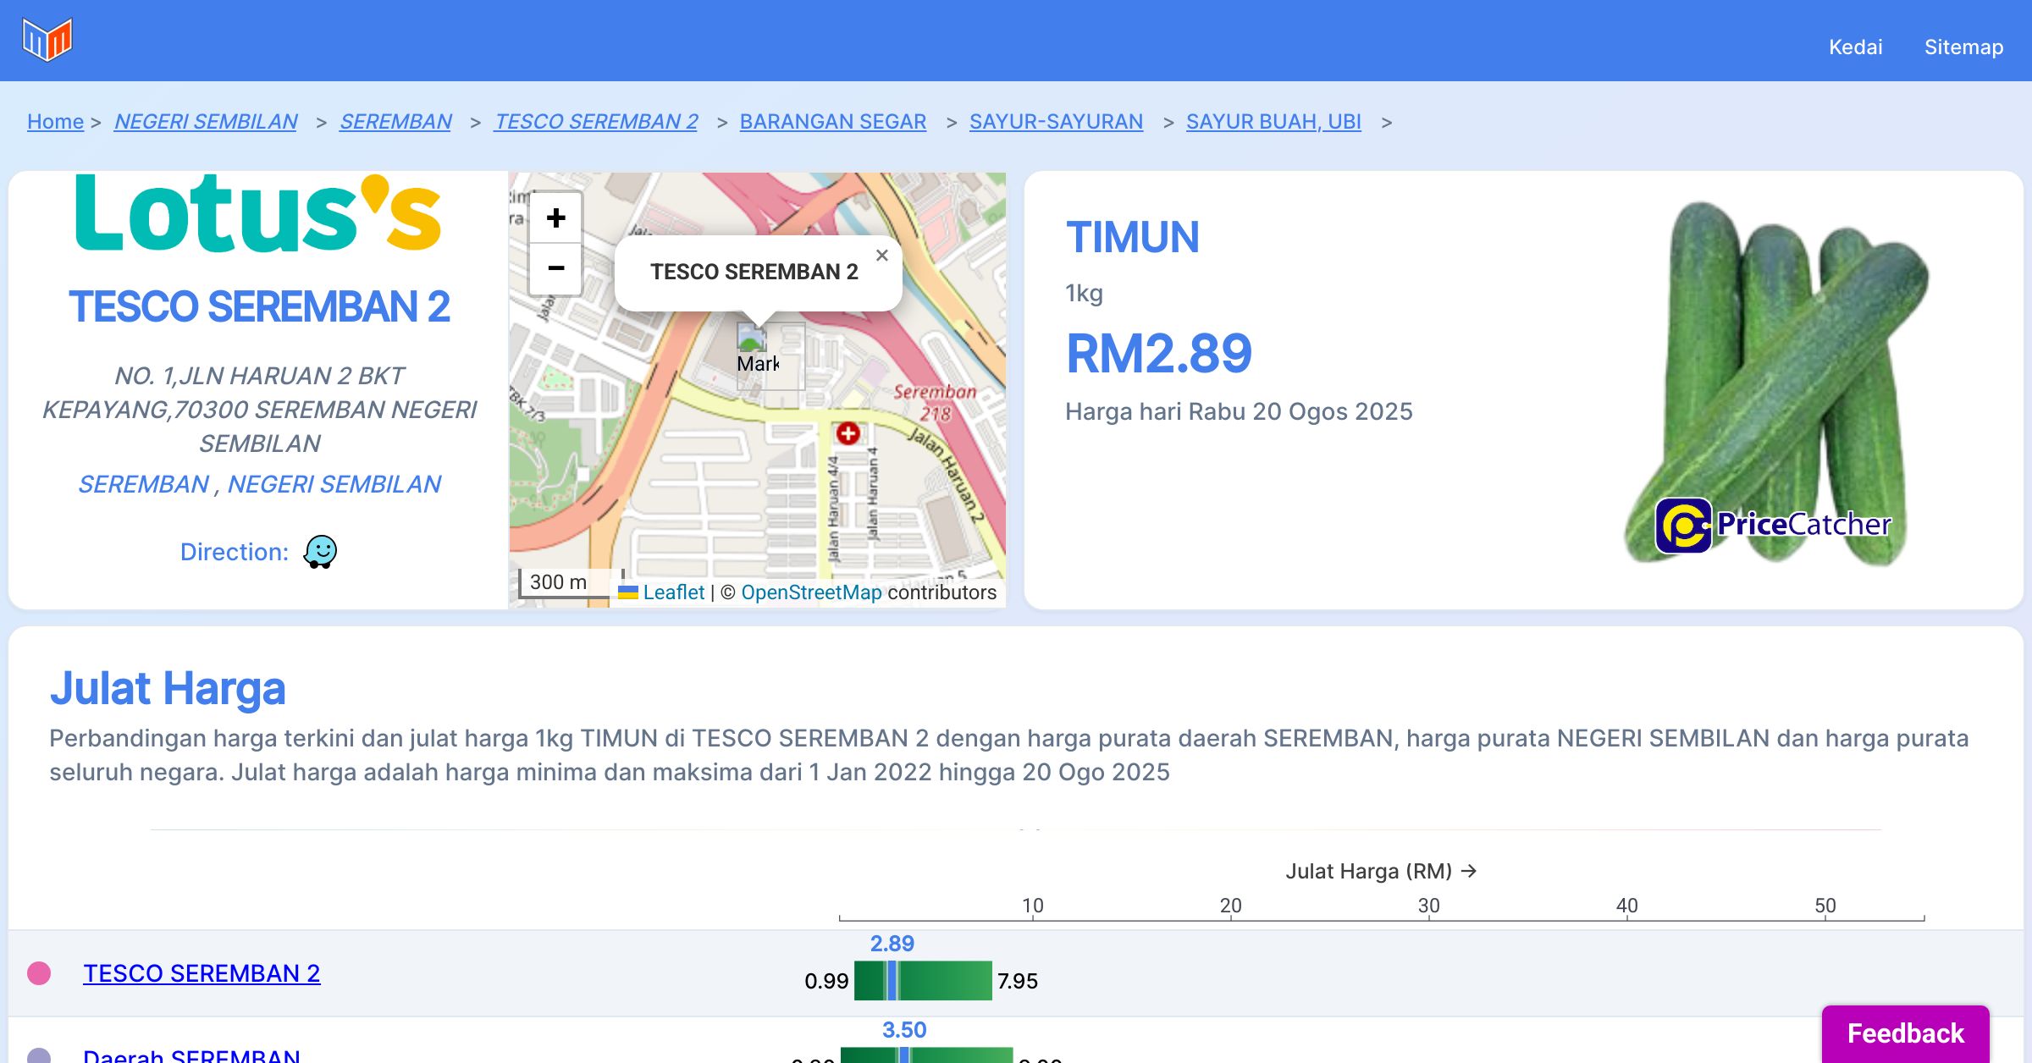Click the SEREMBAN , NEGERI SEMBILAN location text
This screenshot has height=1063, width=2032.
pos(259,484)
